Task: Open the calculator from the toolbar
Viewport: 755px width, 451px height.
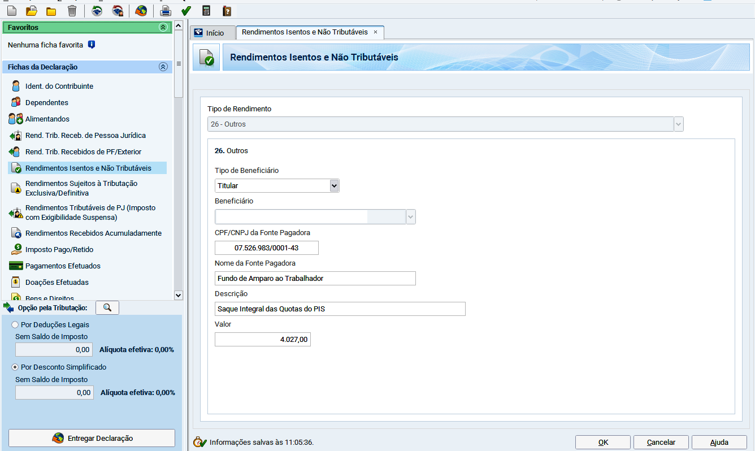Action: pyautogui.click(x=206, y=11)
